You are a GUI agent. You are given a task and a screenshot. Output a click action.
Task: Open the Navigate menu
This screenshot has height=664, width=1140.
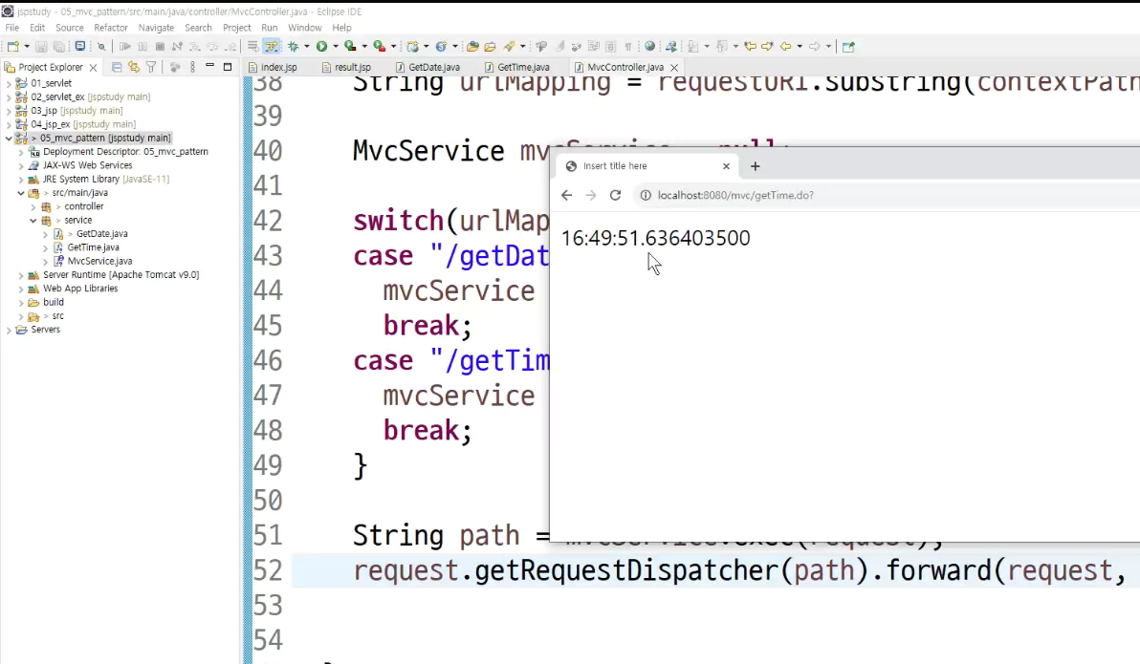tap(156, 28)
